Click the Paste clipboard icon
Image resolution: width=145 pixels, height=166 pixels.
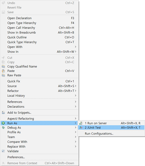click(x=3, y=71)
